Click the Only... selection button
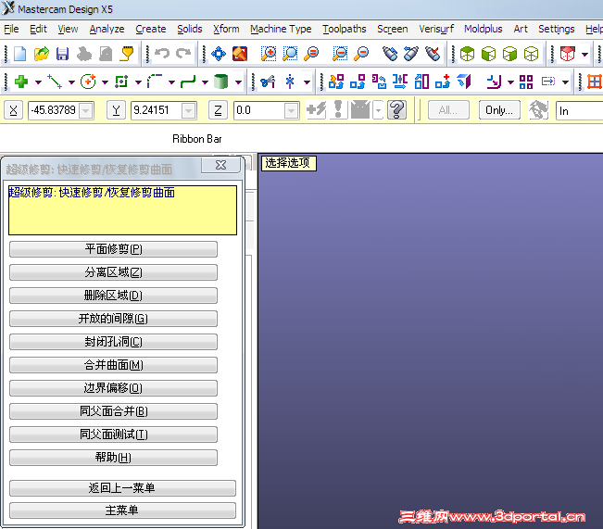Image resolution: width=603 pixels, height=529 pixels. (499, 110)
